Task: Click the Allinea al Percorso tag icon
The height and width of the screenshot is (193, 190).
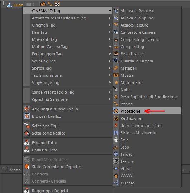Action: (x=116, y=11)
